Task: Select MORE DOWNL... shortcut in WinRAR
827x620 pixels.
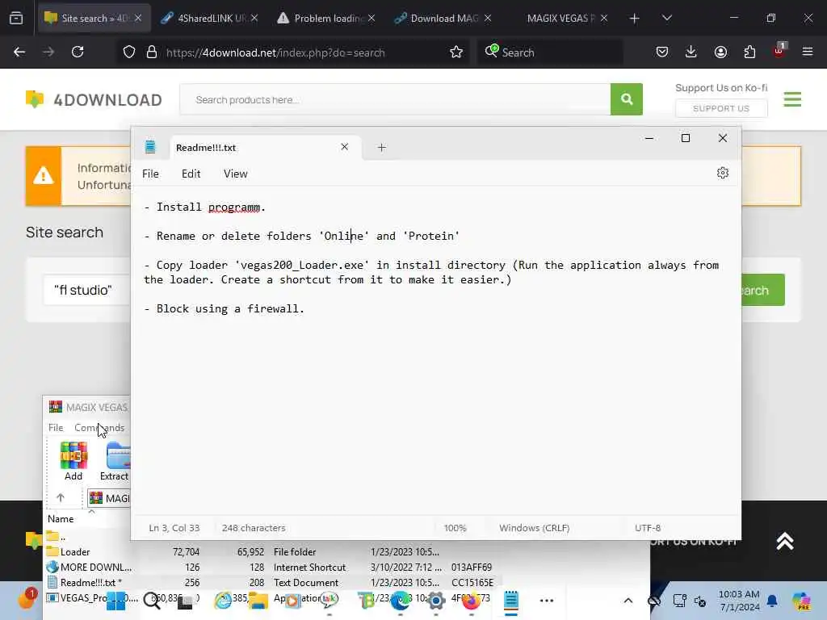Action: [95, 568]
